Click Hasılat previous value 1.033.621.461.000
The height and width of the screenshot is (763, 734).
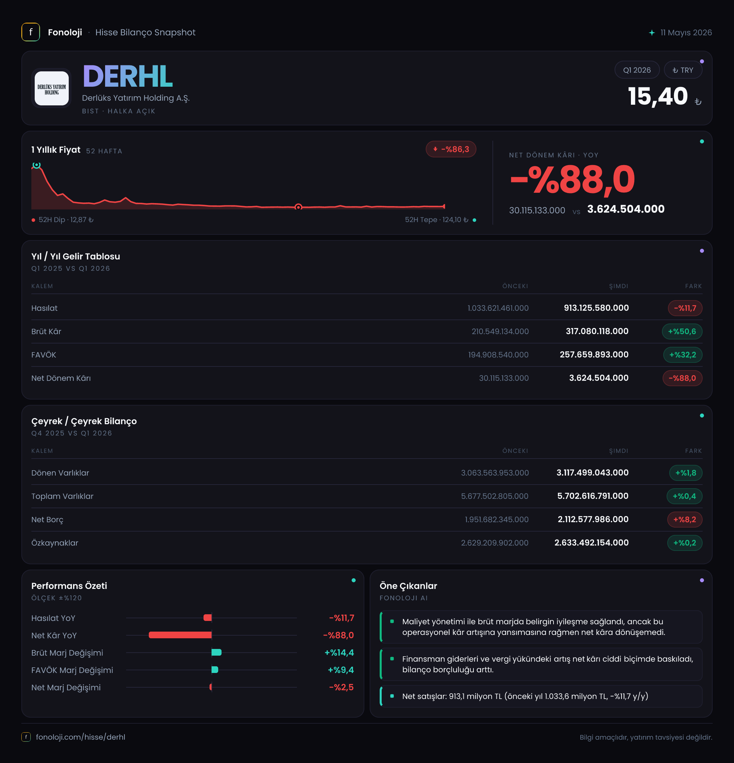point(498,308)
